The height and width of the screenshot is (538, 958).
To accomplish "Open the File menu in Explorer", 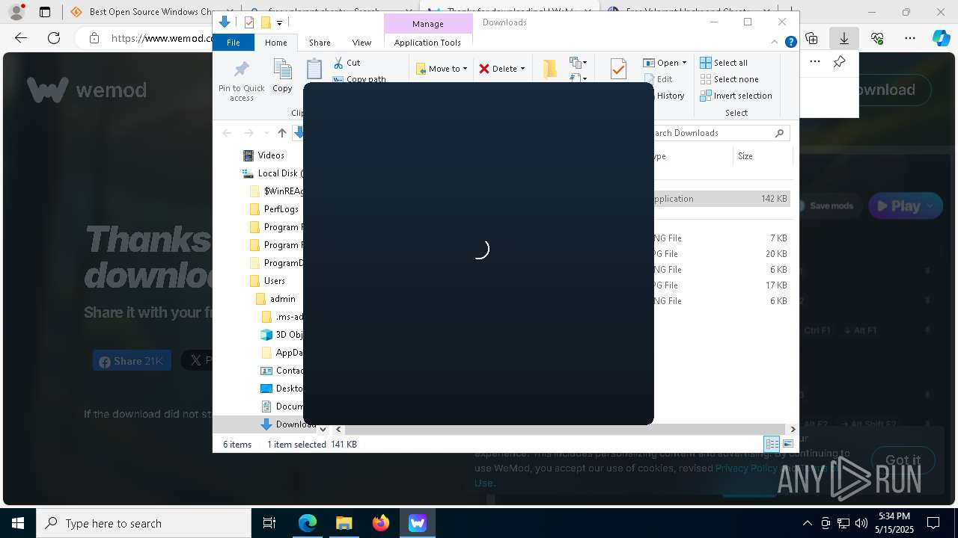I will click(234, 43).
